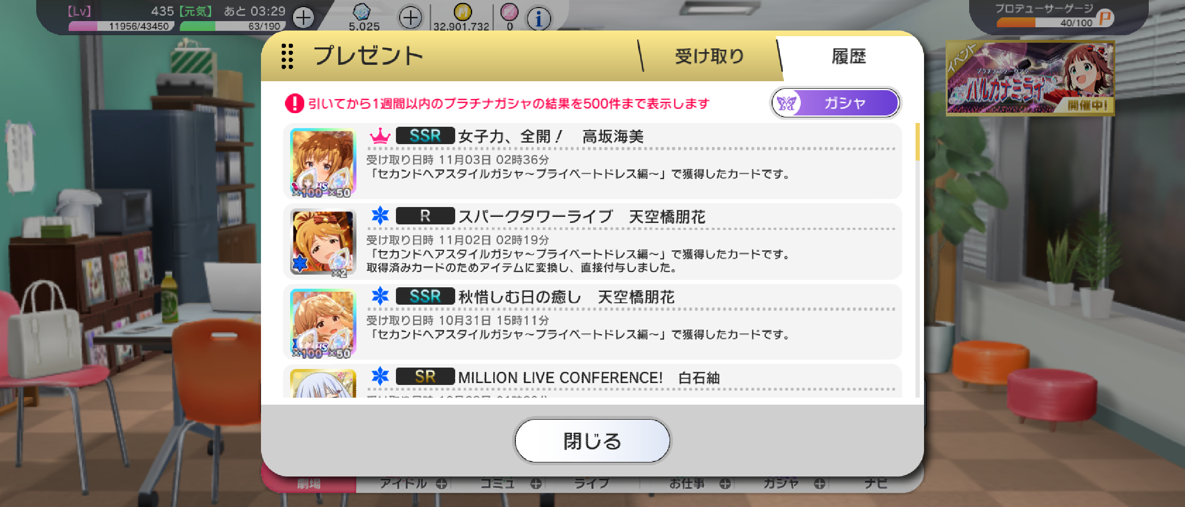The image size is (1185, 507).
Task: Close the present dialog with 閉じる
Action: pos(592,441)
